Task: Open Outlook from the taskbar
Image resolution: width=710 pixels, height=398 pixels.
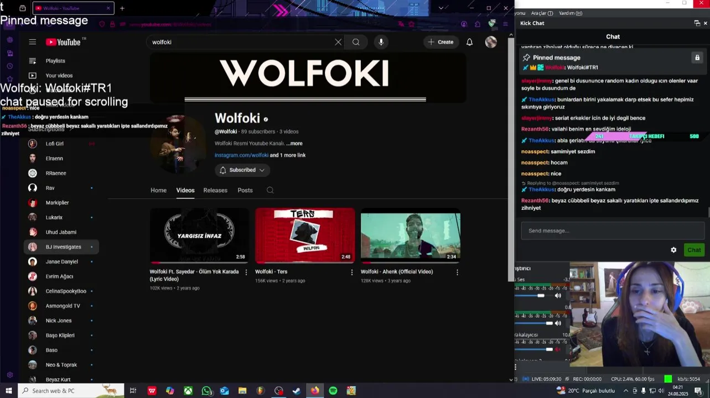Action: click(224, 391)
